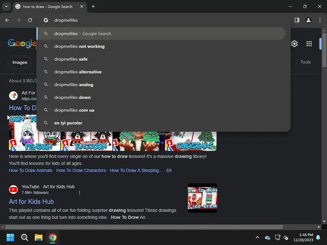This screenshot has height=245, width=327.
Task: Show hidden system tray icons
Action: point(257,237)
